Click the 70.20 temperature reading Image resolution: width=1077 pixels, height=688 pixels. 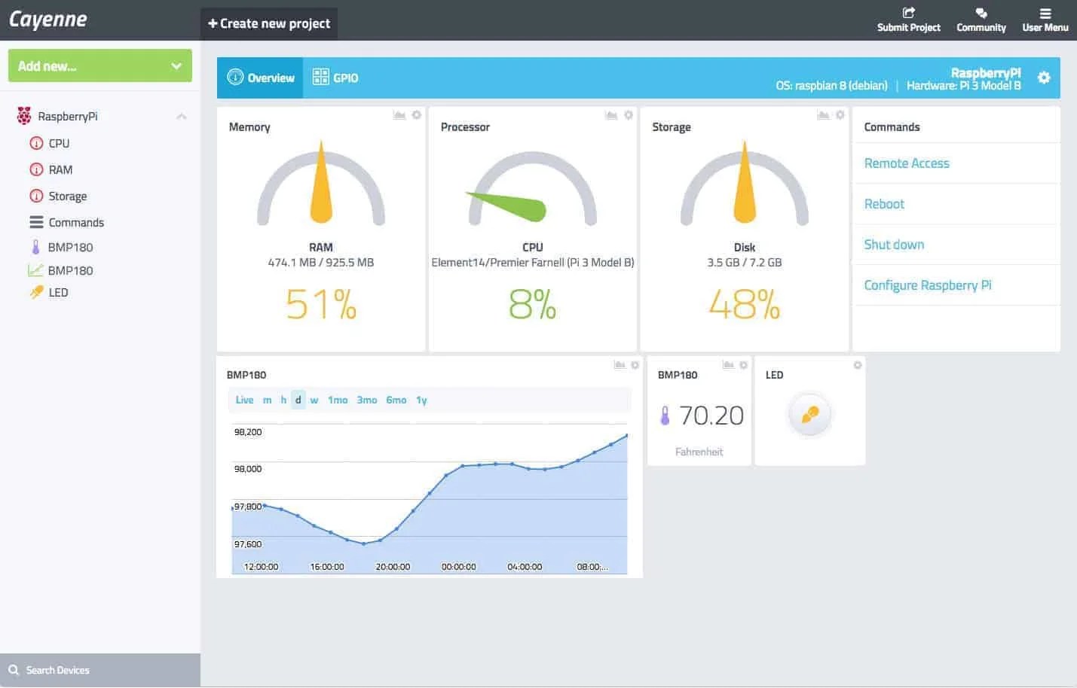[711, 416]
